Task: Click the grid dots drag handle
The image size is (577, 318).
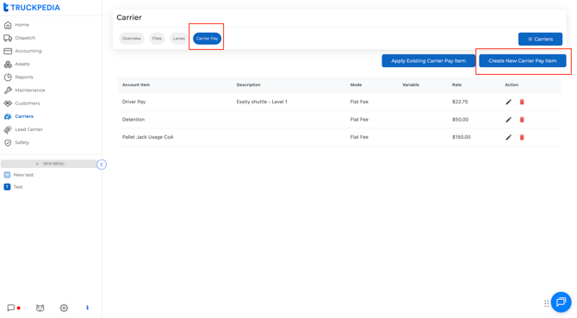Action: click(547, 303)
